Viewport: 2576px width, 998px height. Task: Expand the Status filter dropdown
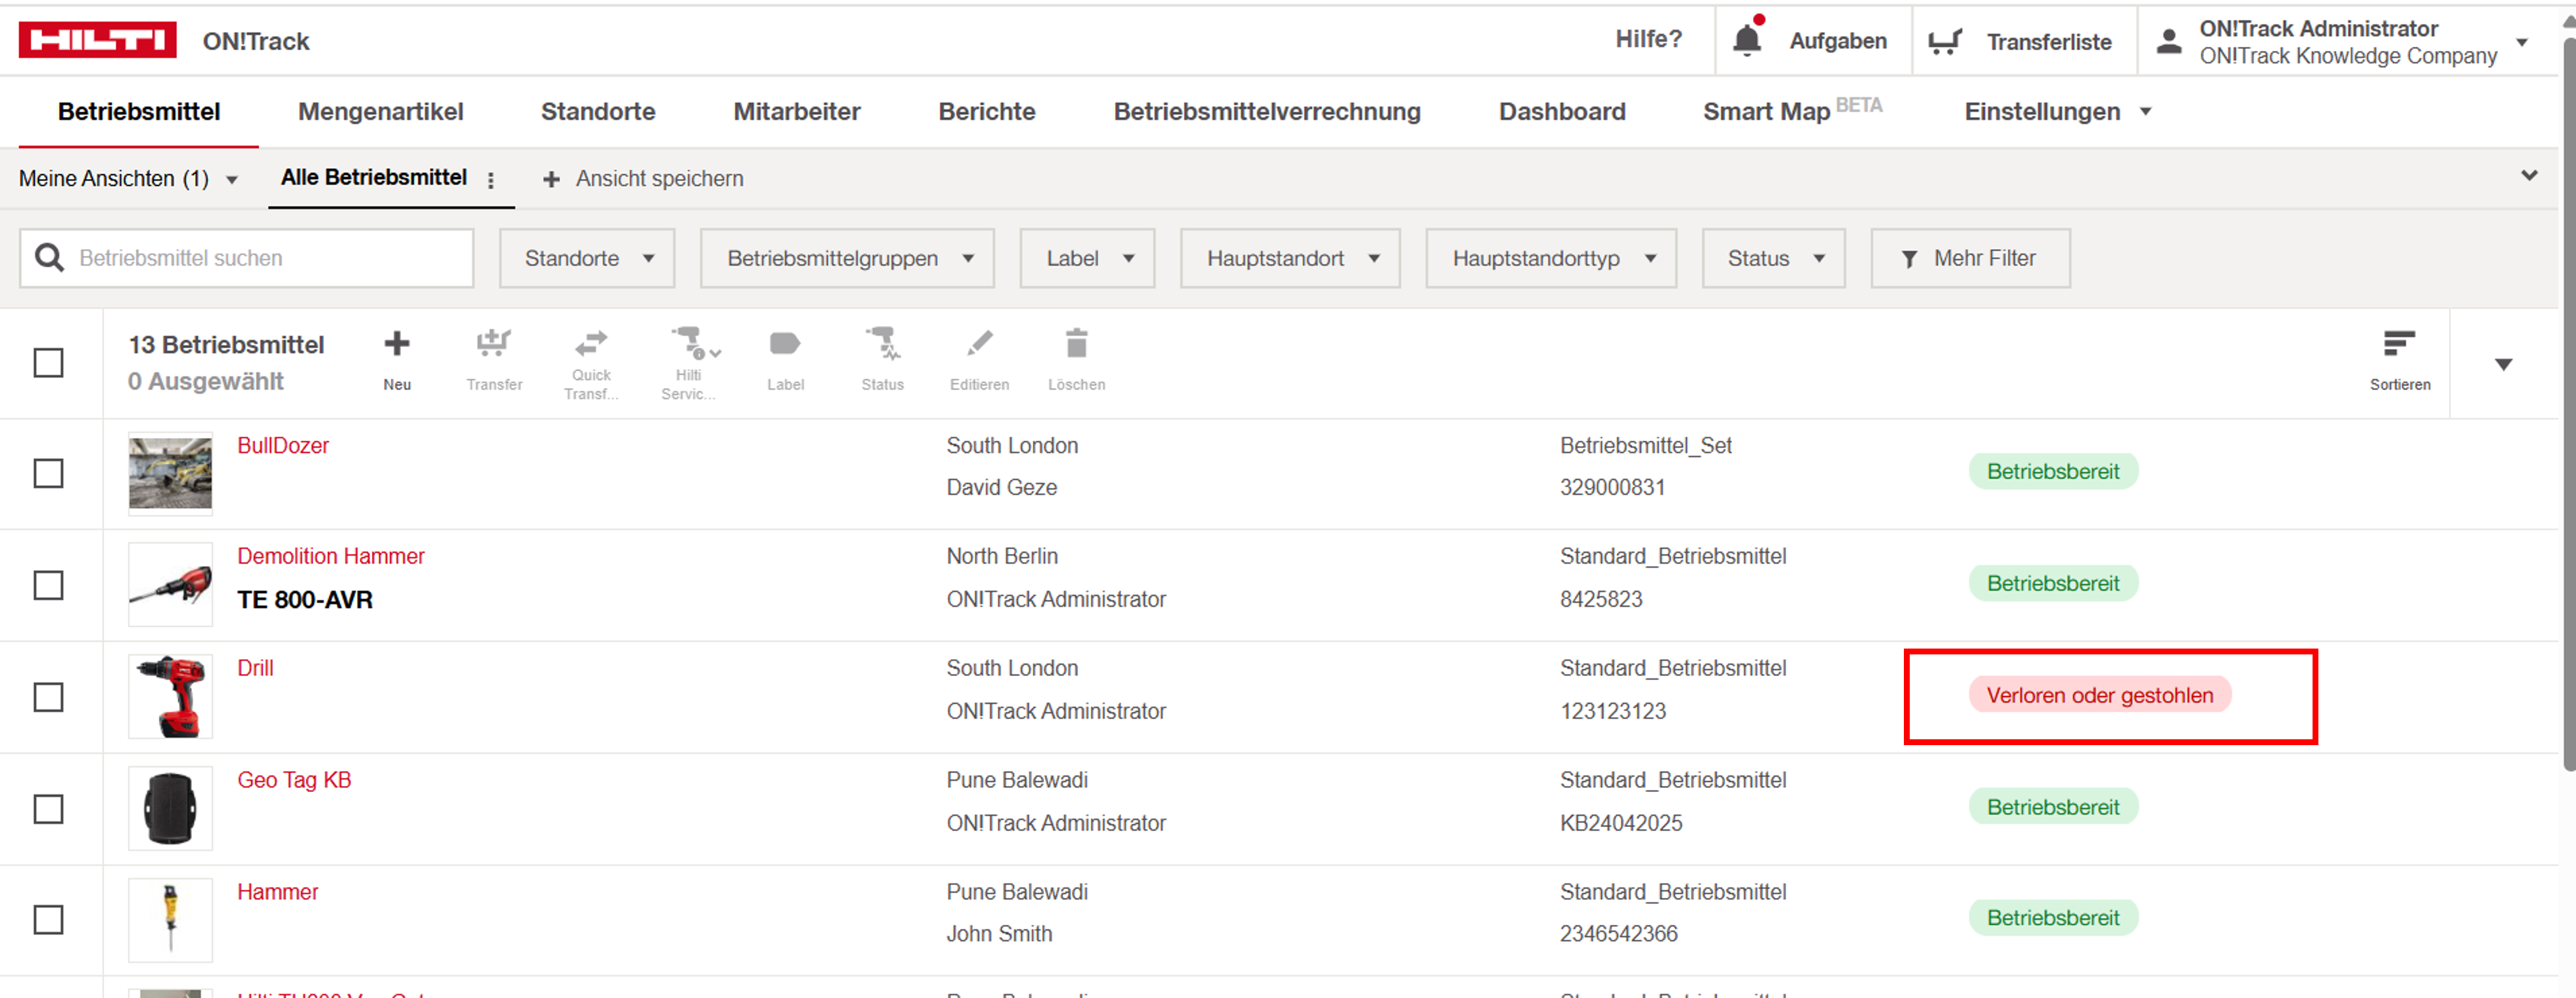pyautogui.click(x=1773, y=259)
